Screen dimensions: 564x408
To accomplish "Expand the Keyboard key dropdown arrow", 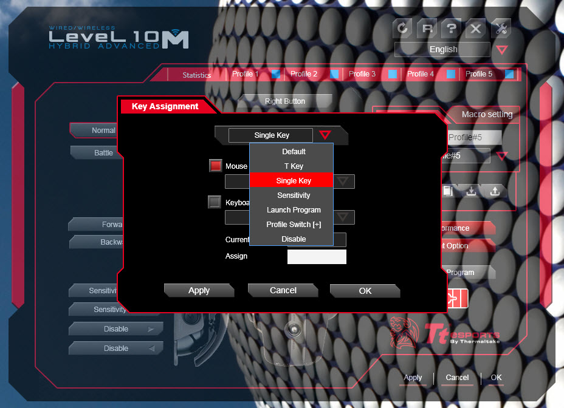I will 343,217.
